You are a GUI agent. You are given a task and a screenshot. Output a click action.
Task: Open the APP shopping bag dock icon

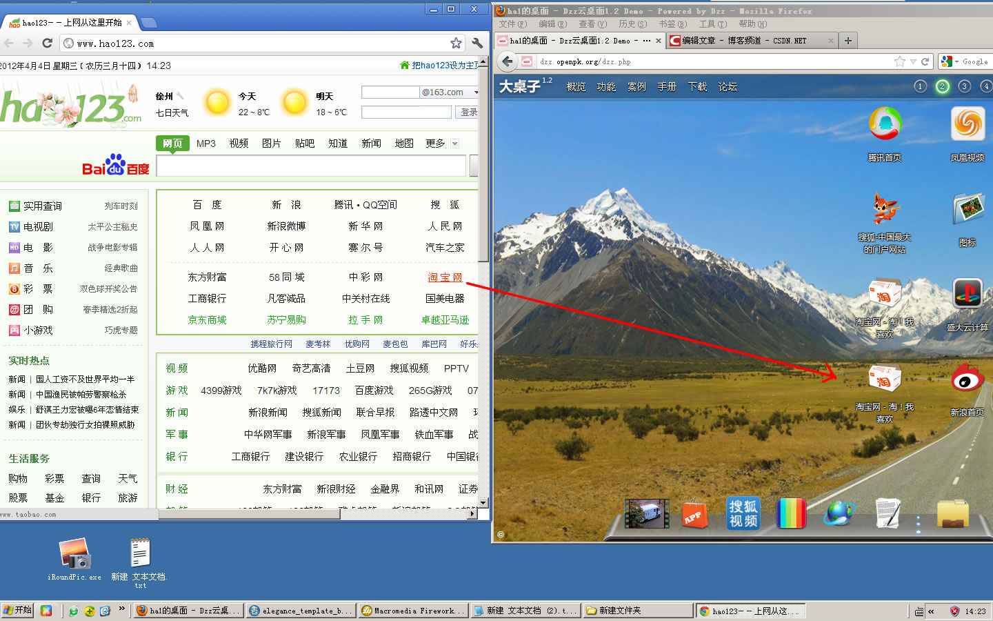(694, 515)
